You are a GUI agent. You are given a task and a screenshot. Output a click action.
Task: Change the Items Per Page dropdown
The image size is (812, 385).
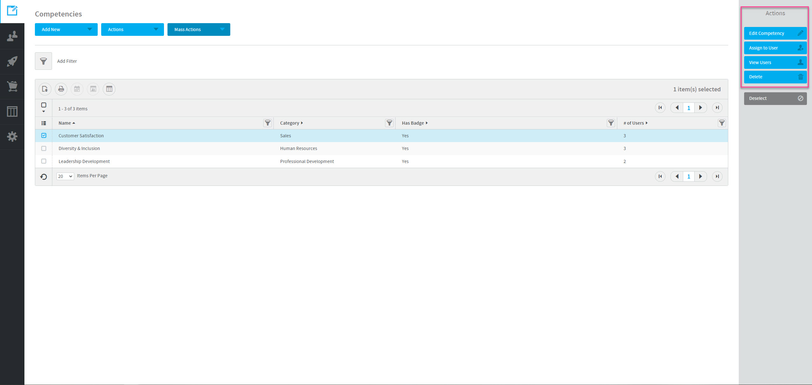[65, 176]
